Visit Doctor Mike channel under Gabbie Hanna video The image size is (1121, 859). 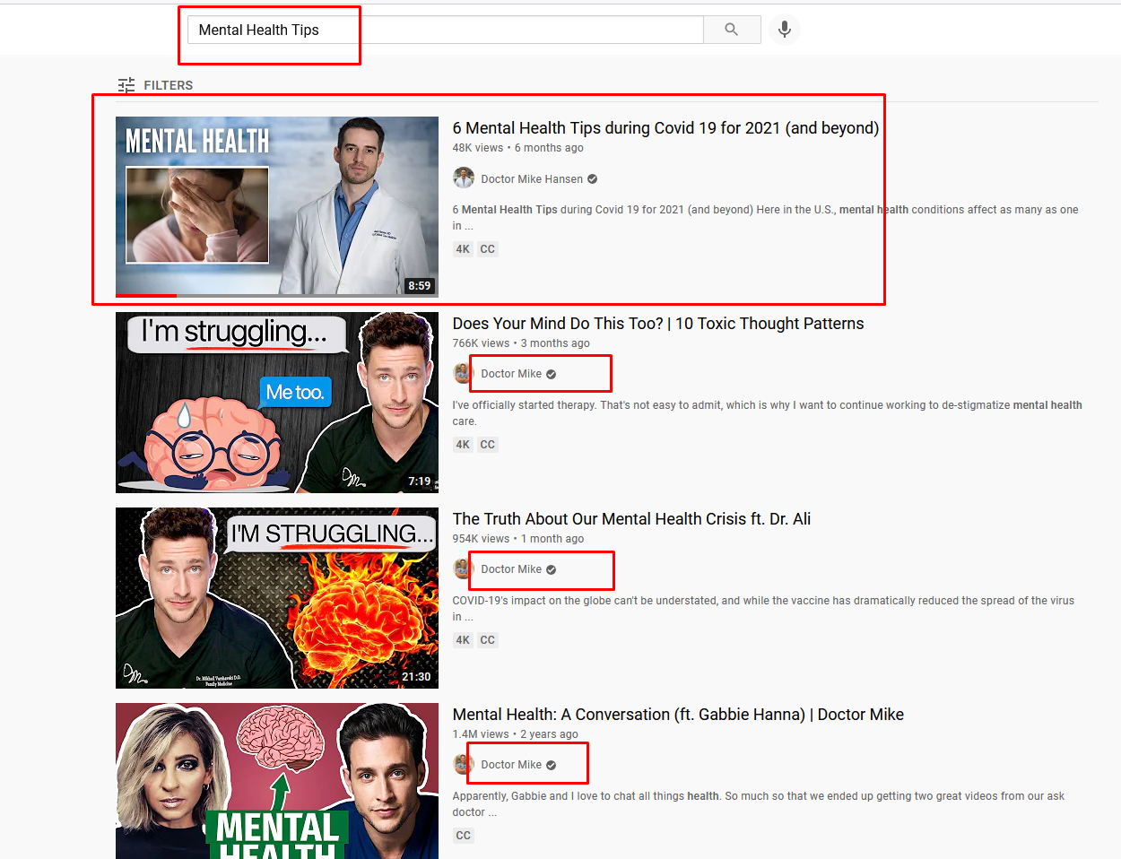[511, 765]
